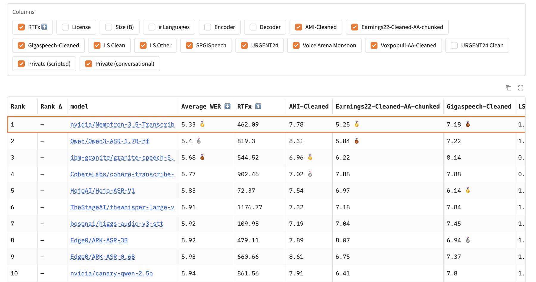Image resolution: width=536 pixels, height=282 pixels.
Task: Uncheck Private (conversational) column
Action: point(88,64)
